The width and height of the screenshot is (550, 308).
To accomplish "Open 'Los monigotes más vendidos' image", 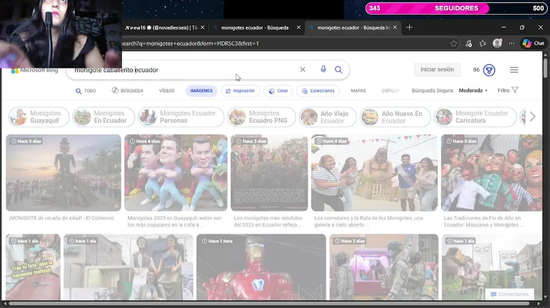I will tap(269, 173).
